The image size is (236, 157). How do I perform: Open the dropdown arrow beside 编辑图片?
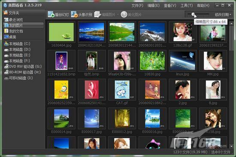pos(118,15)
